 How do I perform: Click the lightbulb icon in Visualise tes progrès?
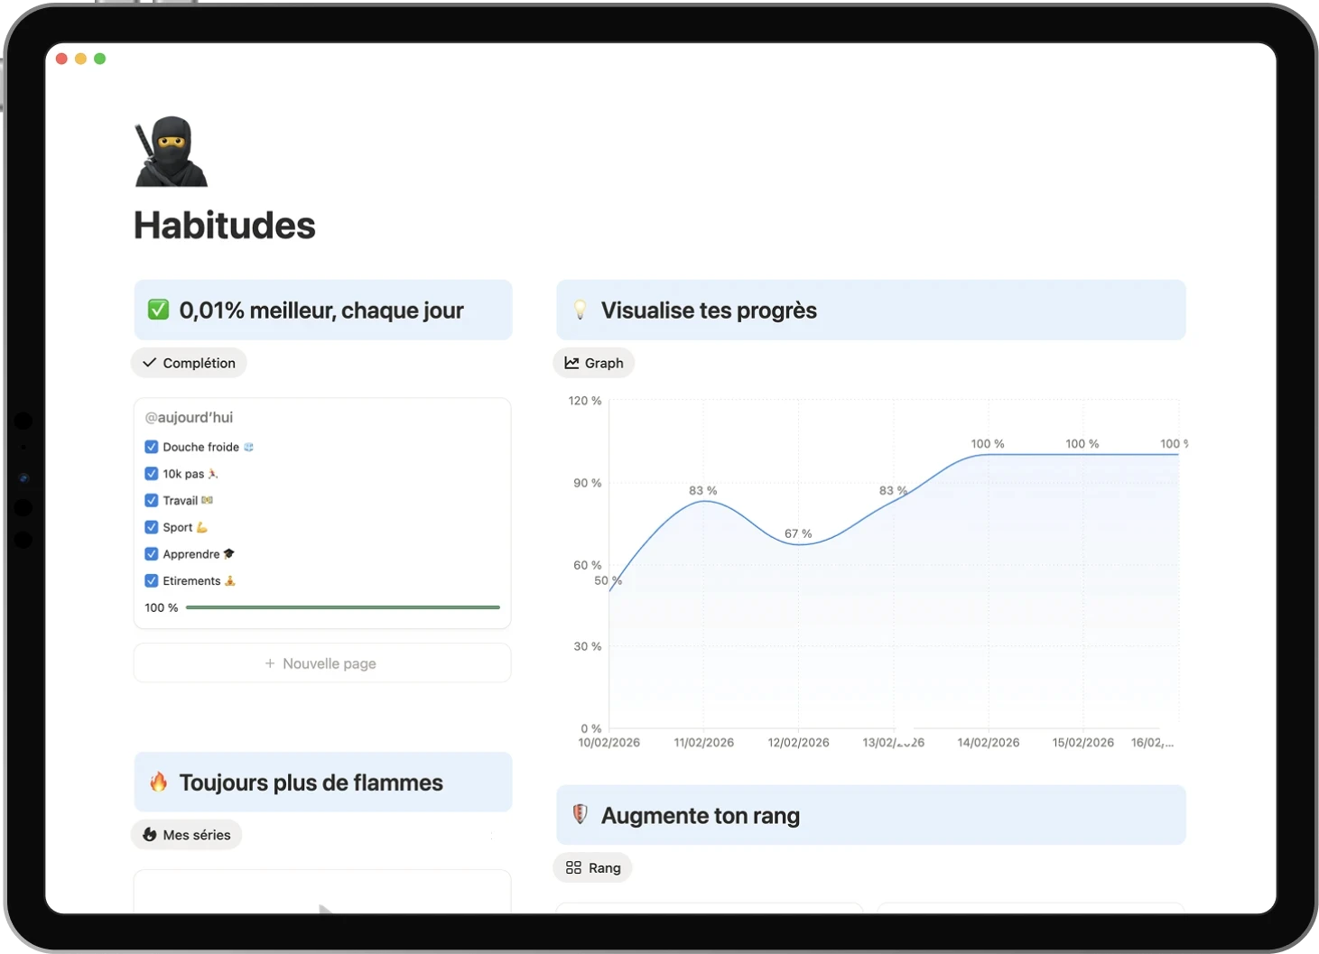[581, 310]
